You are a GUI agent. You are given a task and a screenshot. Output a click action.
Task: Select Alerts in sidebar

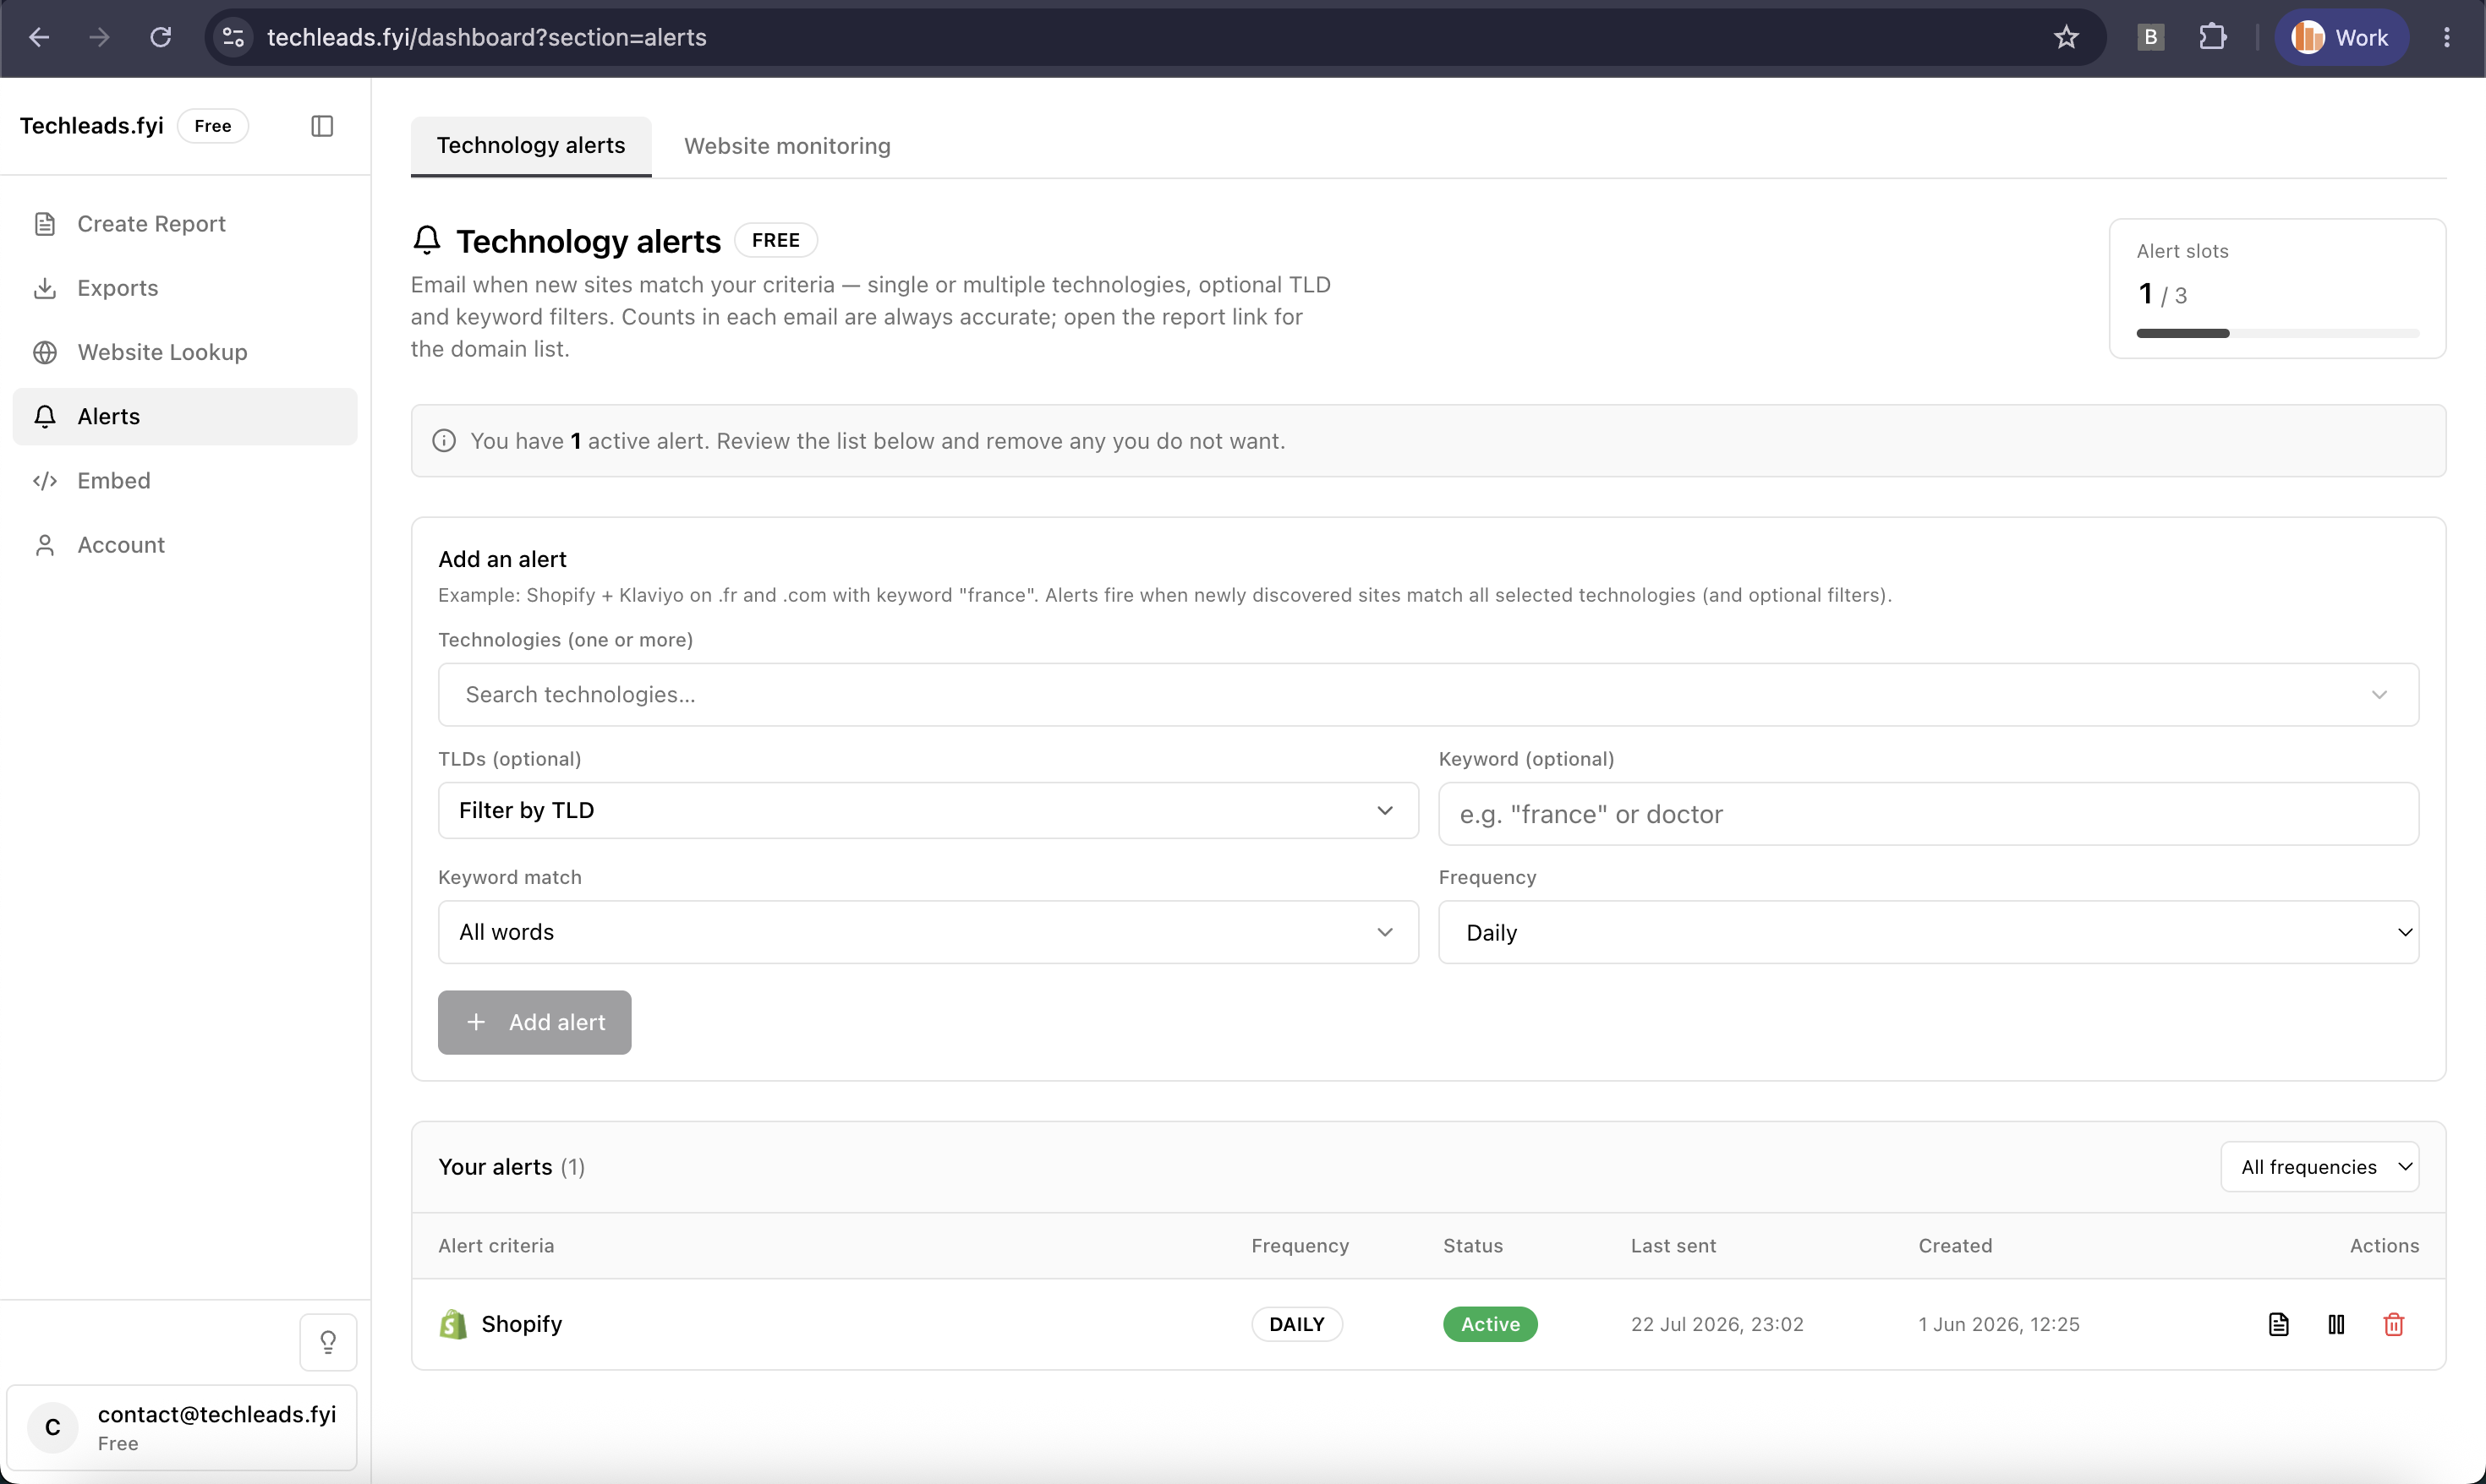(x=184, y=416)
